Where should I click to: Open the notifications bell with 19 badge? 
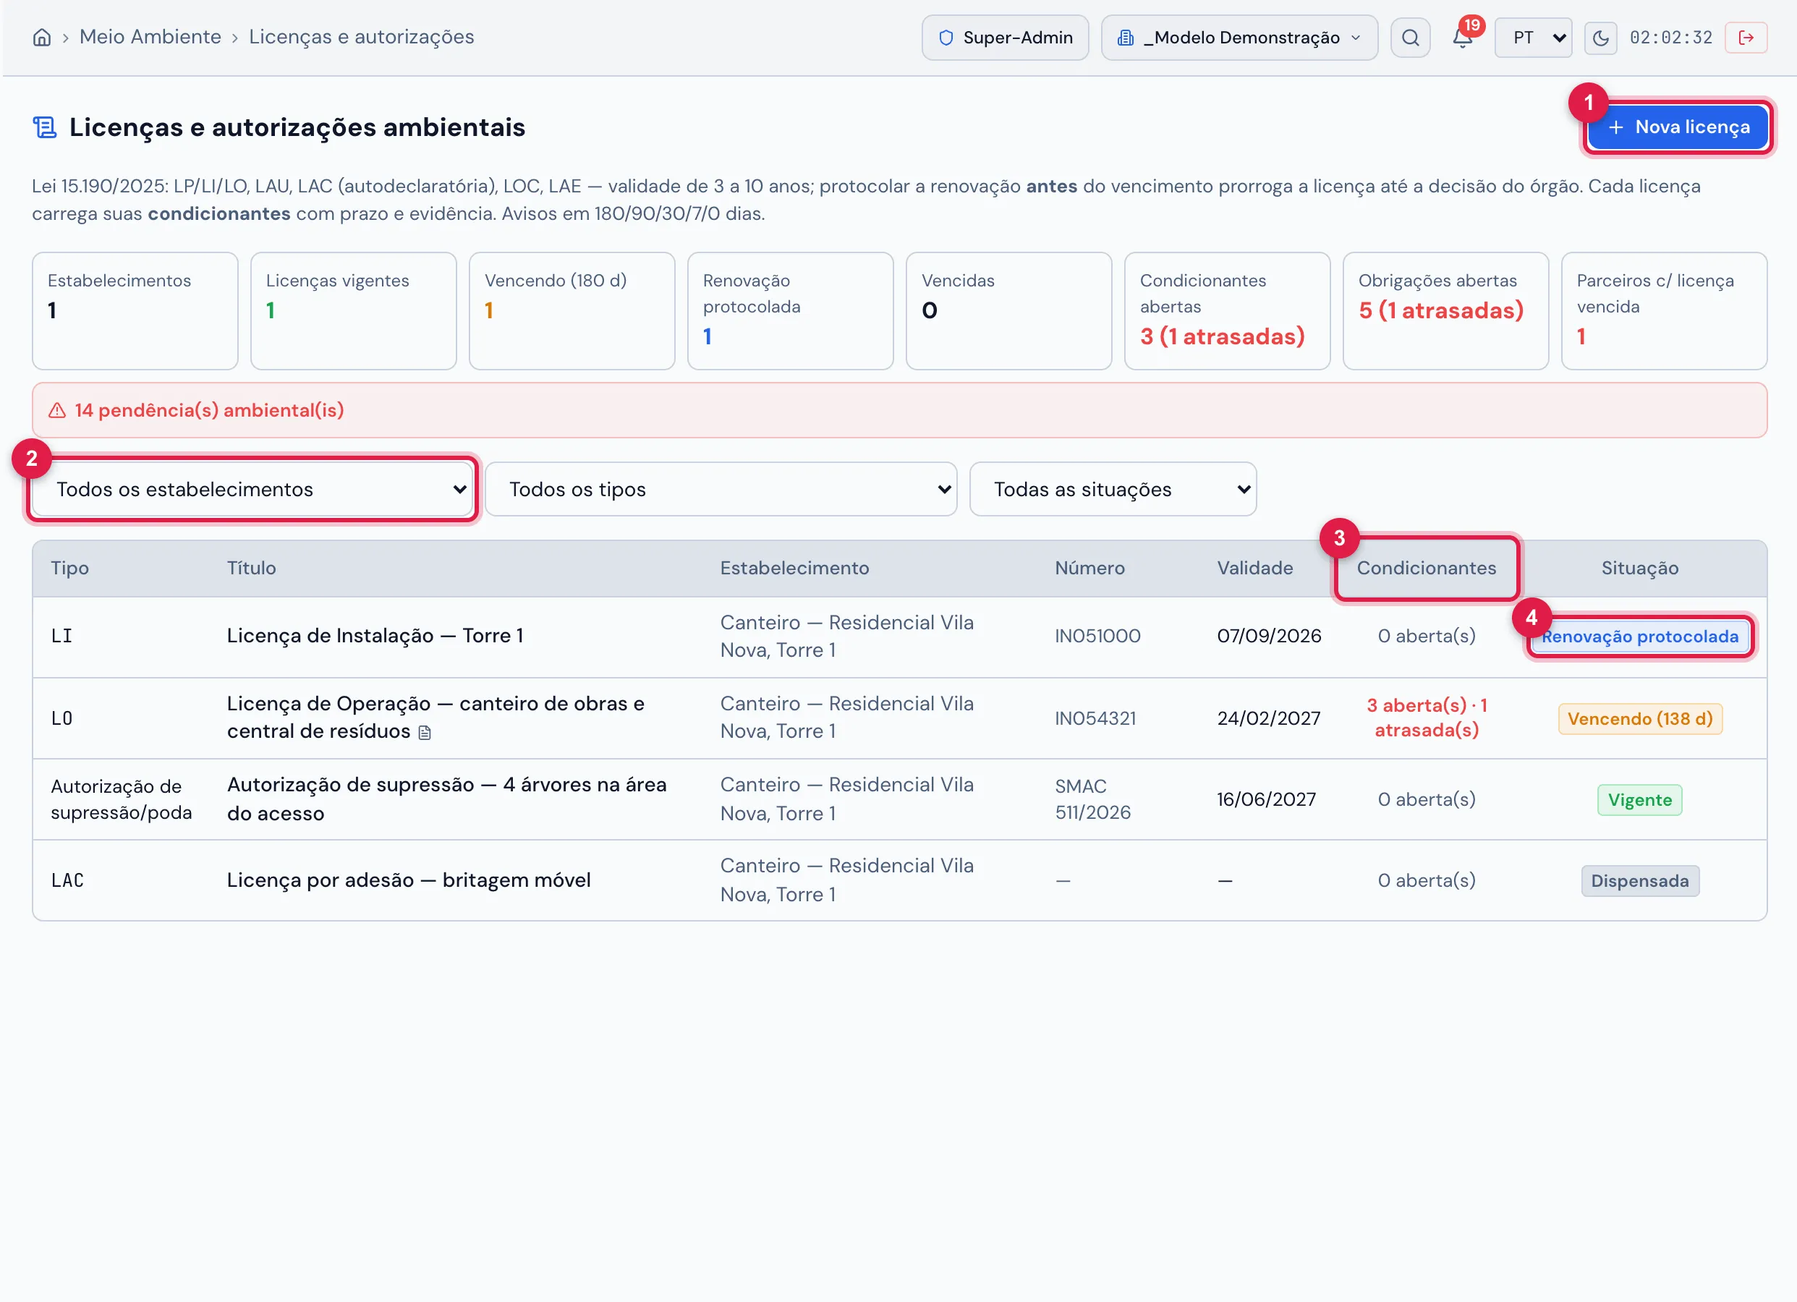pos(1463,37)
